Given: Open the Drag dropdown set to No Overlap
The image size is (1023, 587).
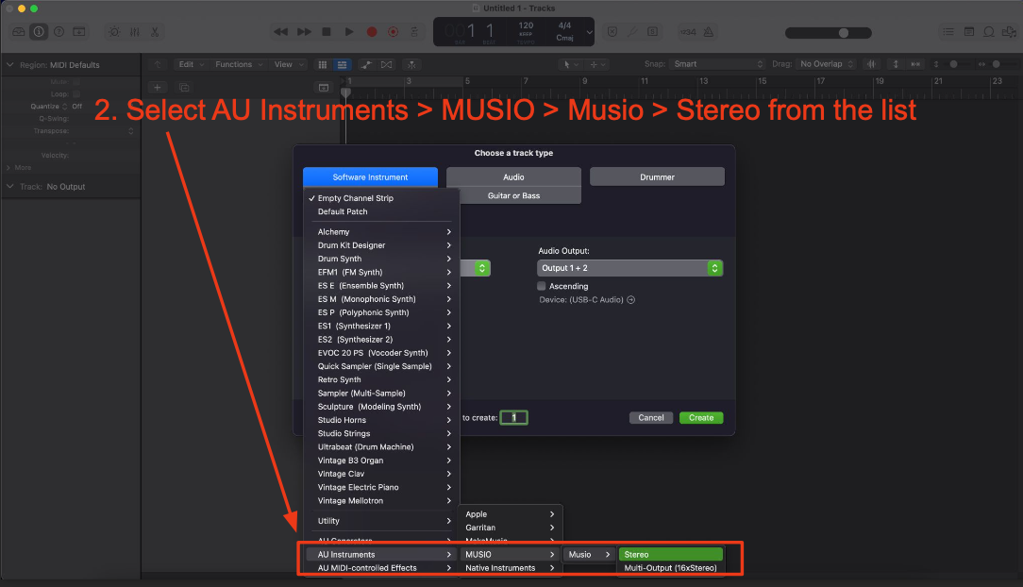Looking at the screenshot, I should pos(826,64).
